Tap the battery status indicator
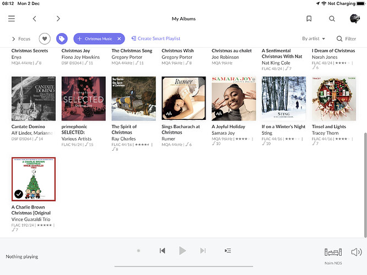 361,3
